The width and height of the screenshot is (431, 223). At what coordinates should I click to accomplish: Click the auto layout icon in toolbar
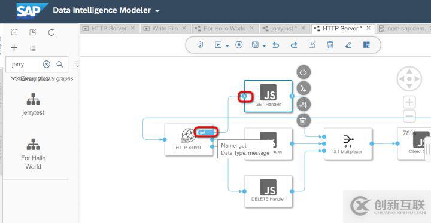pyautogui.click(x=366, y=45)
